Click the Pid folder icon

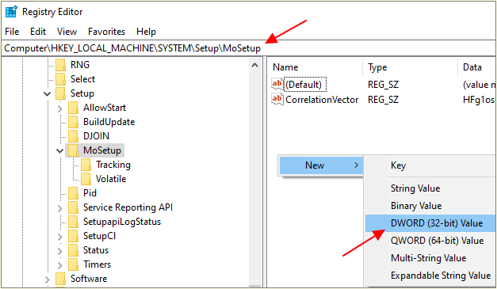[73, 193]
